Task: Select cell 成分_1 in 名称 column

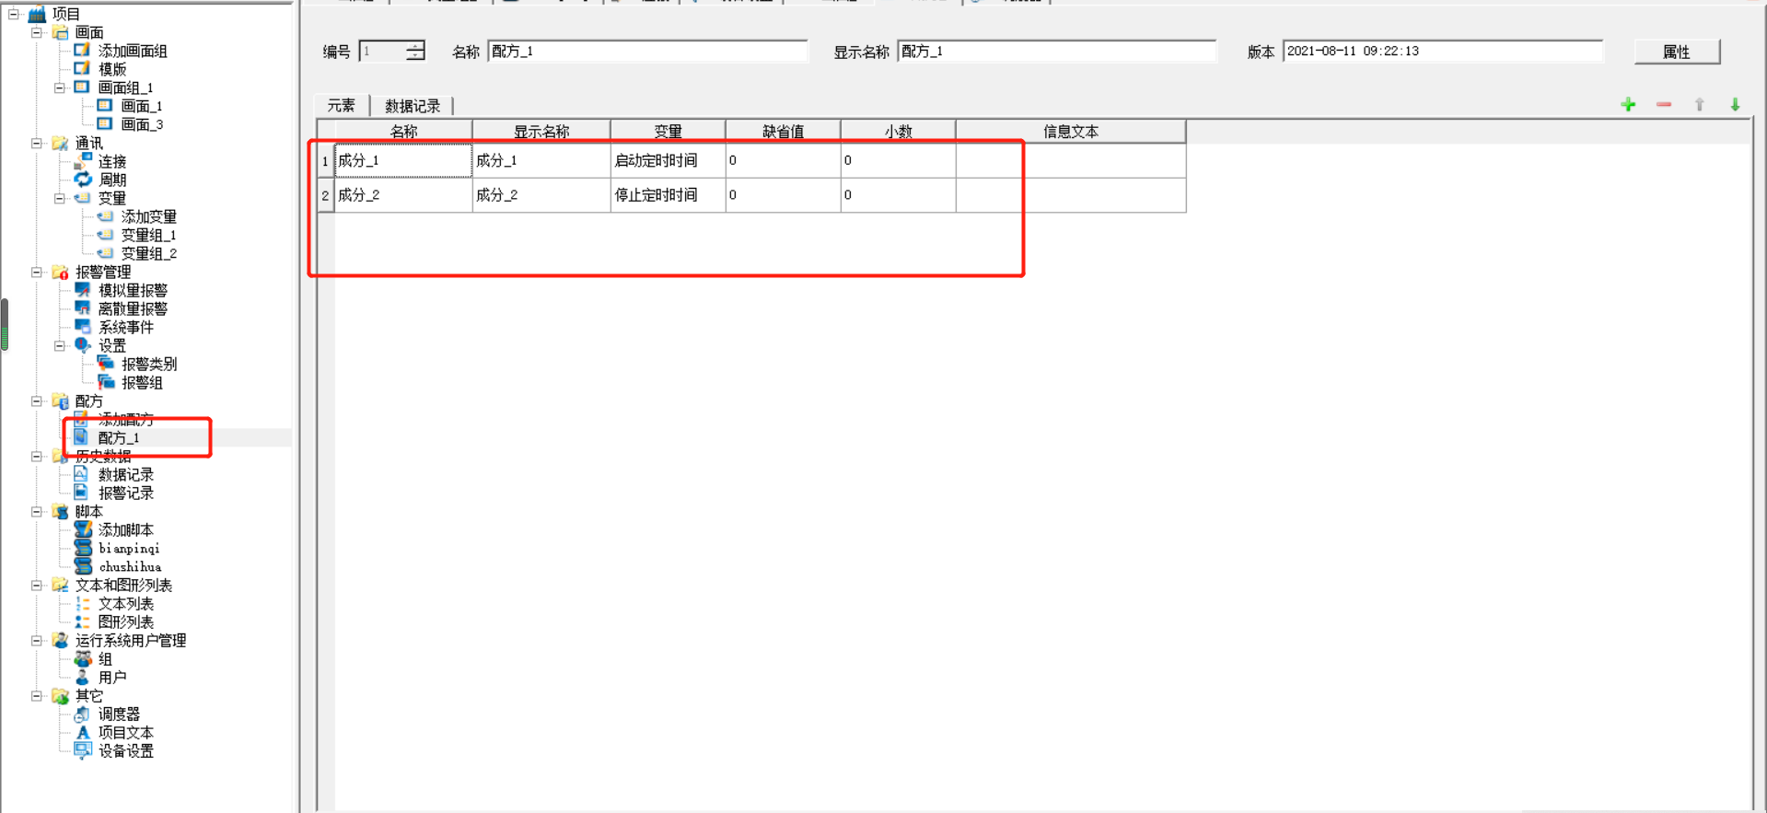Action: pos(403,160)
